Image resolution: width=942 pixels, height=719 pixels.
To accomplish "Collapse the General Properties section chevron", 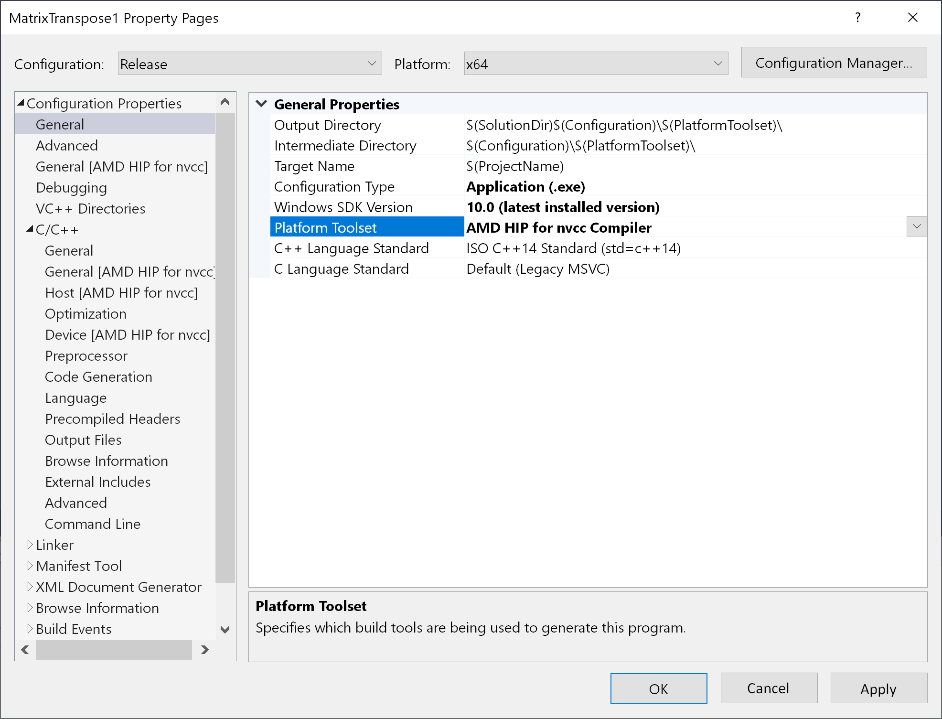I will pyautogui.click(x=261, y=104).
